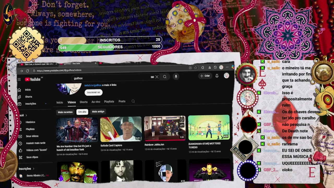Click the Criar create button
334x188 pixels.
tap(205, 76)
